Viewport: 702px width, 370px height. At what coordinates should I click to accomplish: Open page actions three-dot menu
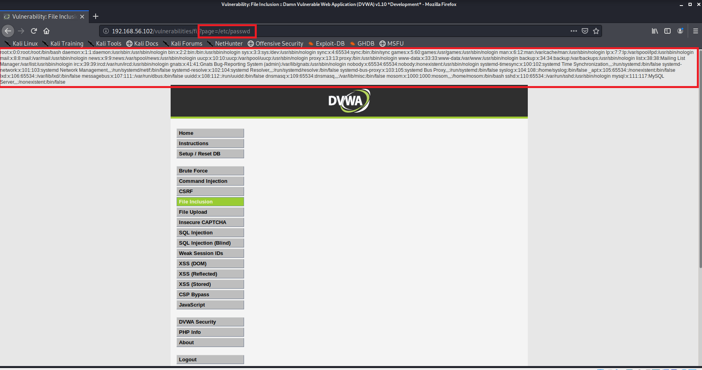[574, 31]
